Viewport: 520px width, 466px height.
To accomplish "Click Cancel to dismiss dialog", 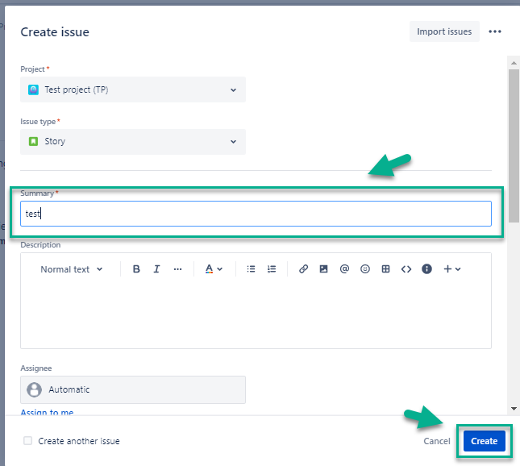I will pyautogui.click(x=437, y=441).
